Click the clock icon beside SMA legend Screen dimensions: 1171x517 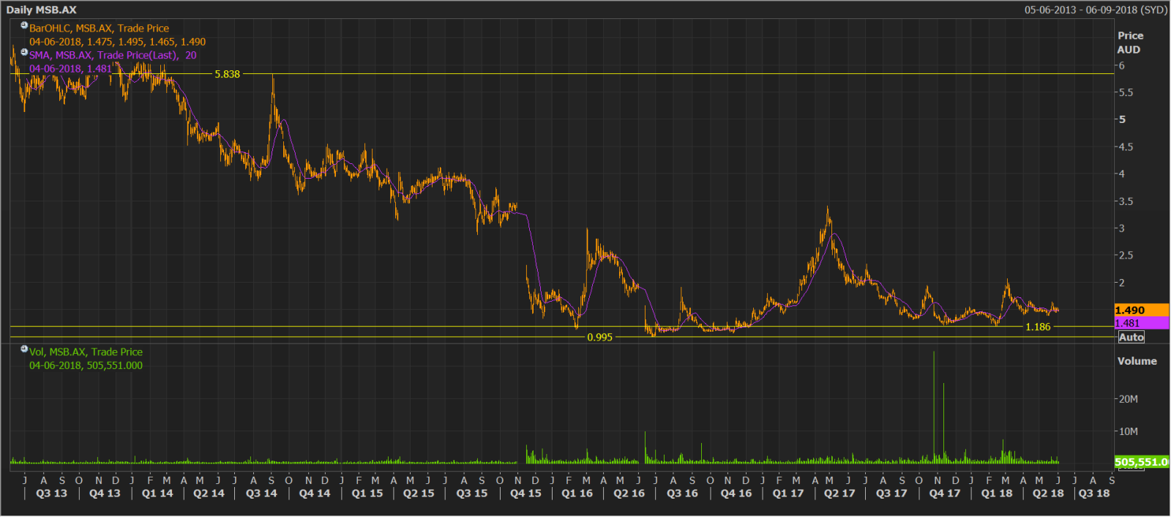pos(24,53)
